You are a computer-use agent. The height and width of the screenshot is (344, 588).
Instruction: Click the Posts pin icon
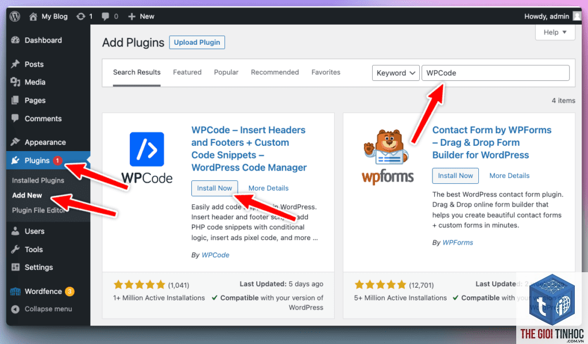[16, 64]
